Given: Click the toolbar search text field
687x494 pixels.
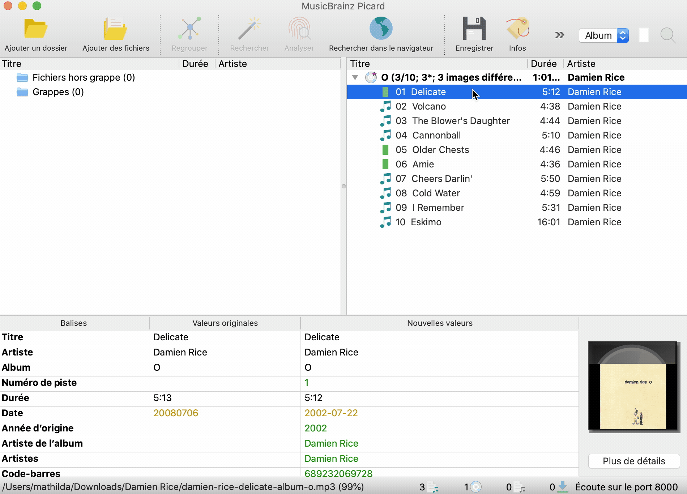Looking at the screenshot, I should click(644, 35).
